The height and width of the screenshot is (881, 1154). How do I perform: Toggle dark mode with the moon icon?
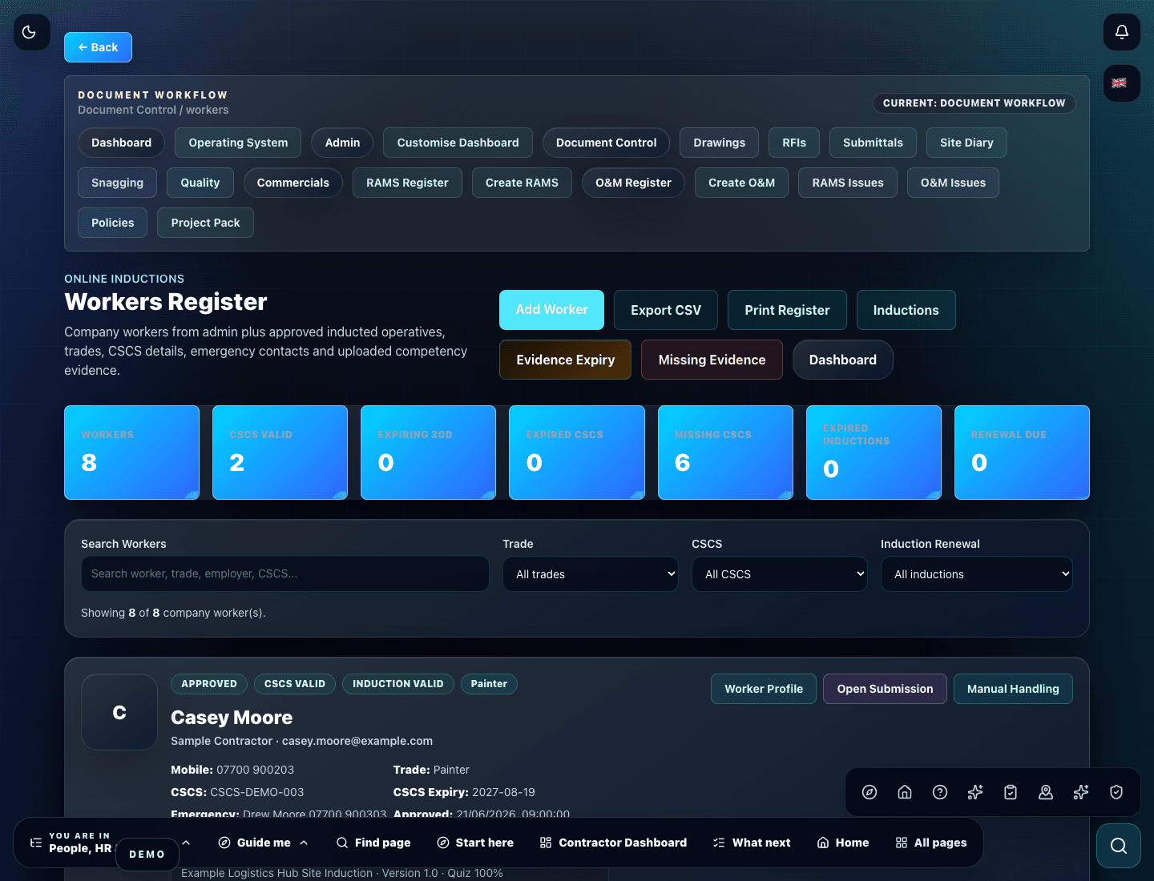coord(32,32)
